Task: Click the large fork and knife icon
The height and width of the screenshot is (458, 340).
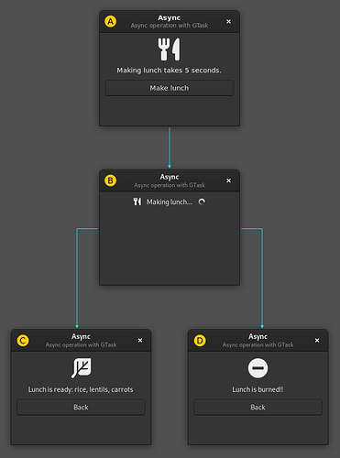Action: tap(170, 49)
